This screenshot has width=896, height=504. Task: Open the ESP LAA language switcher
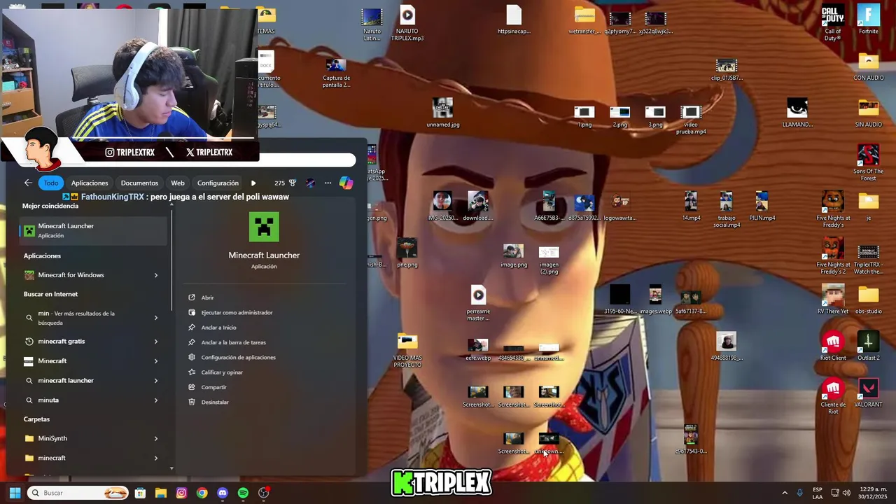pos(818,493)
